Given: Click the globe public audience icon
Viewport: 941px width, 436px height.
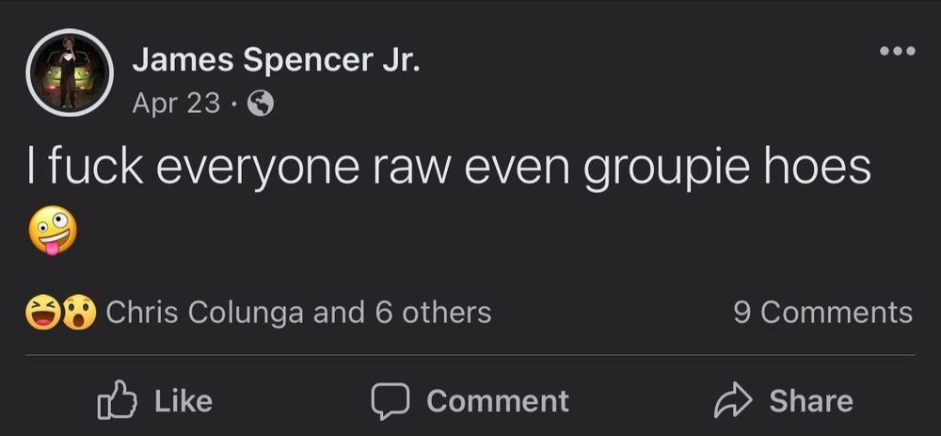Looking at the screenshot, I should tap(261, 104).
